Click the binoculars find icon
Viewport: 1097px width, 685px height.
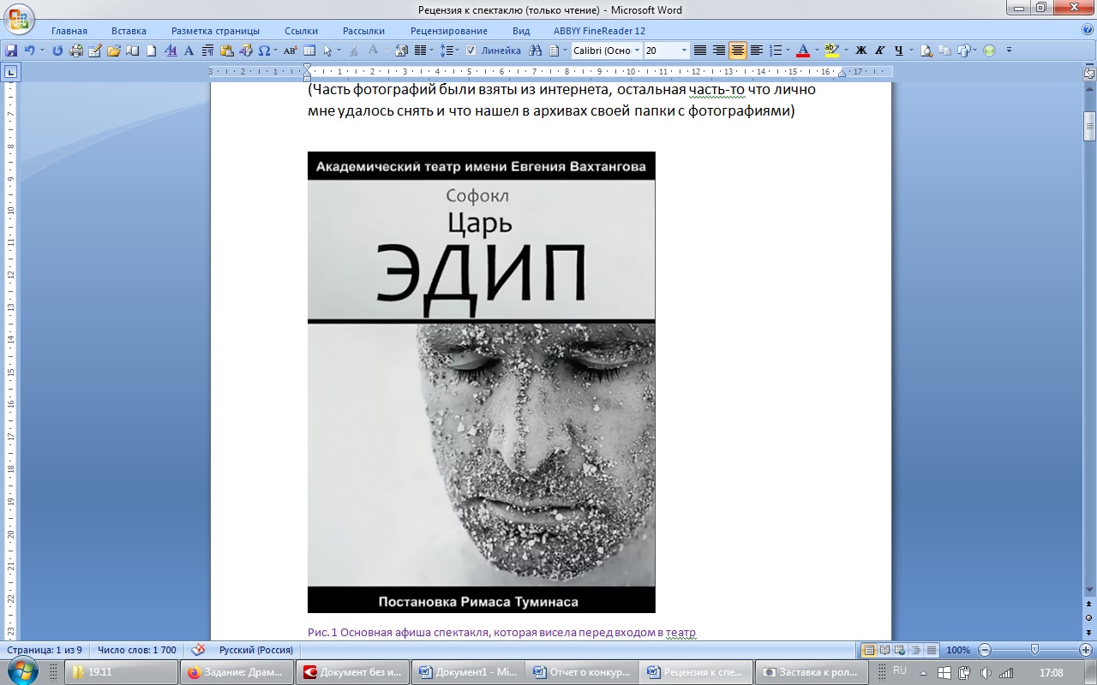[x=536, y=51]
